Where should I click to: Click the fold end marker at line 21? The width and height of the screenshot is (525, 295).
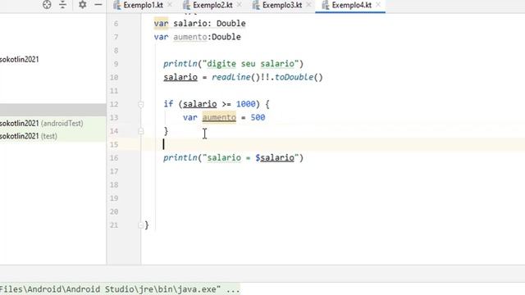pyautogui.click(x=141, y=225)
